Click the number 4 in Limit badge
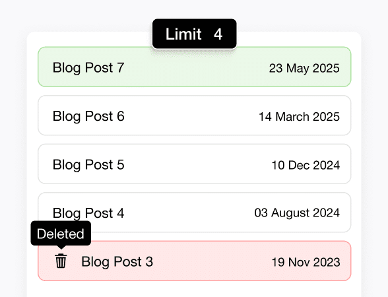 pyautogui.click(x=218, y=34)
